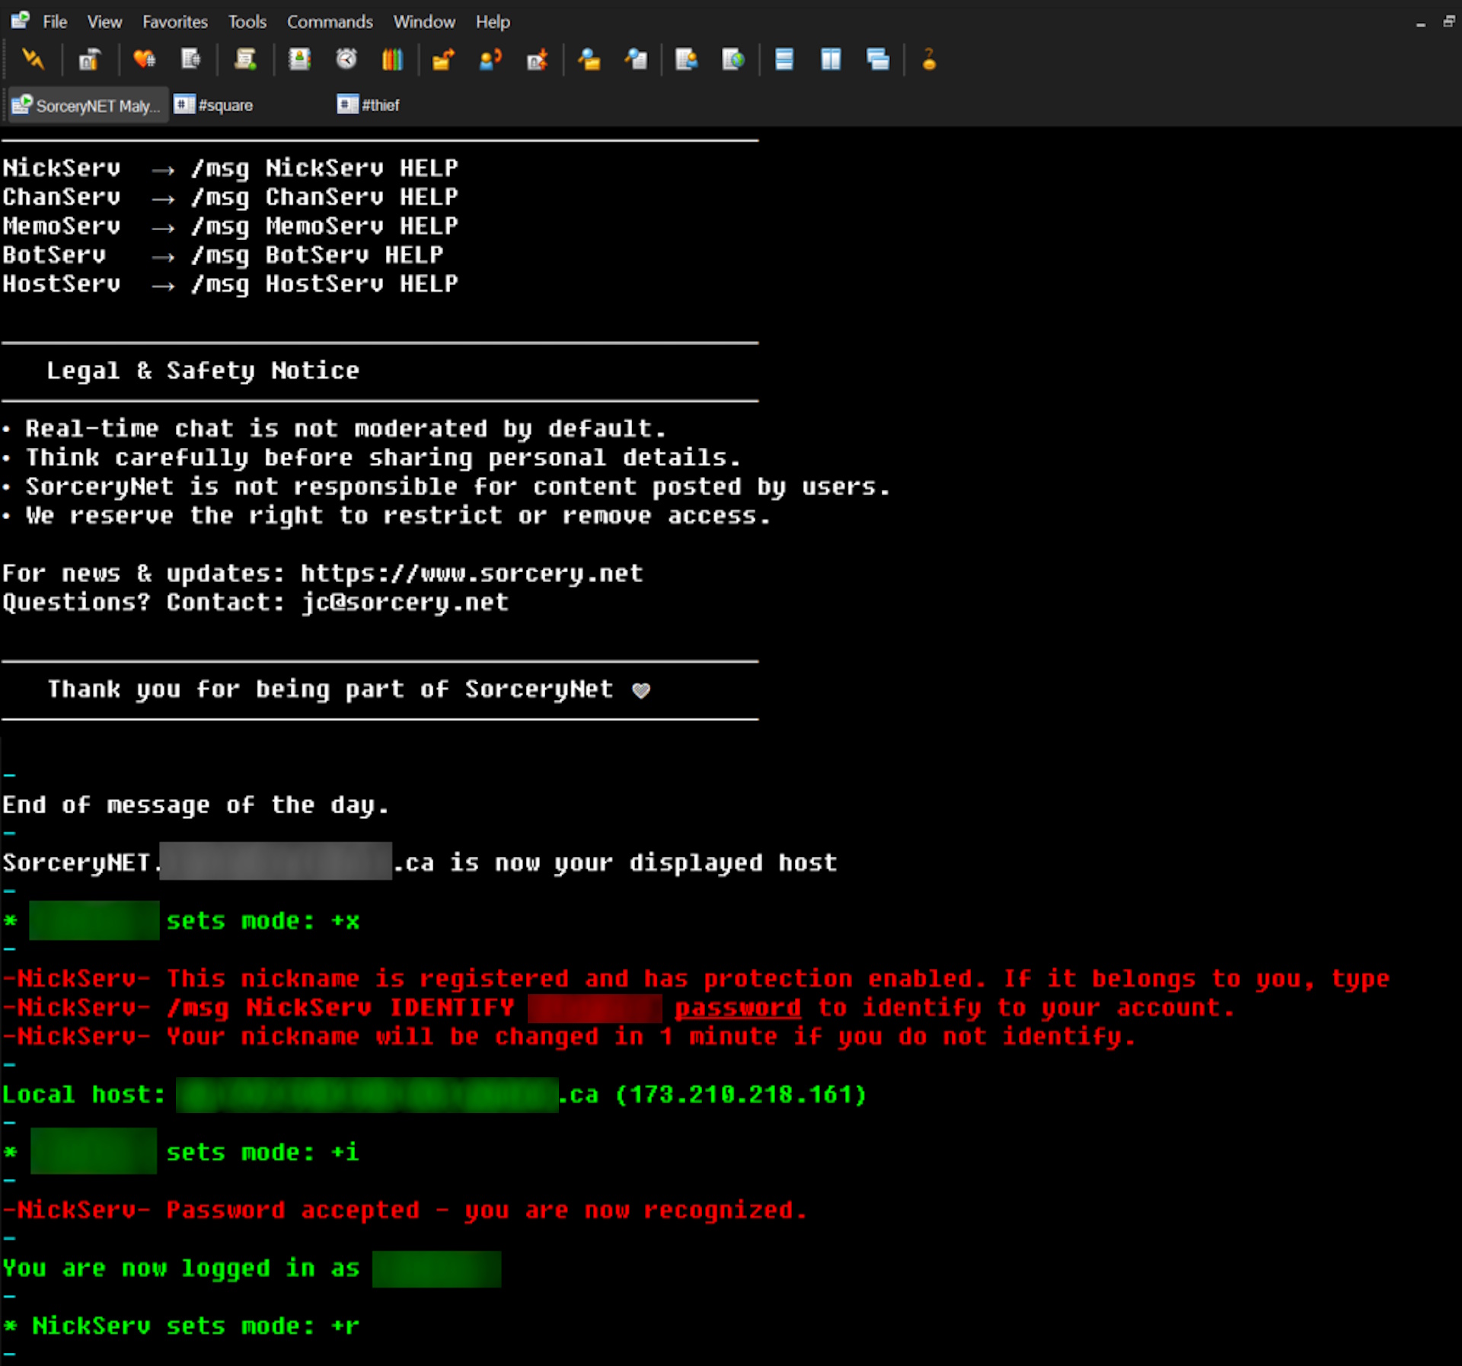Cascade windows using the cascade icon
Viewport: 1462px width, 1366px height.
pyautogui.click(x=877, y=59)
